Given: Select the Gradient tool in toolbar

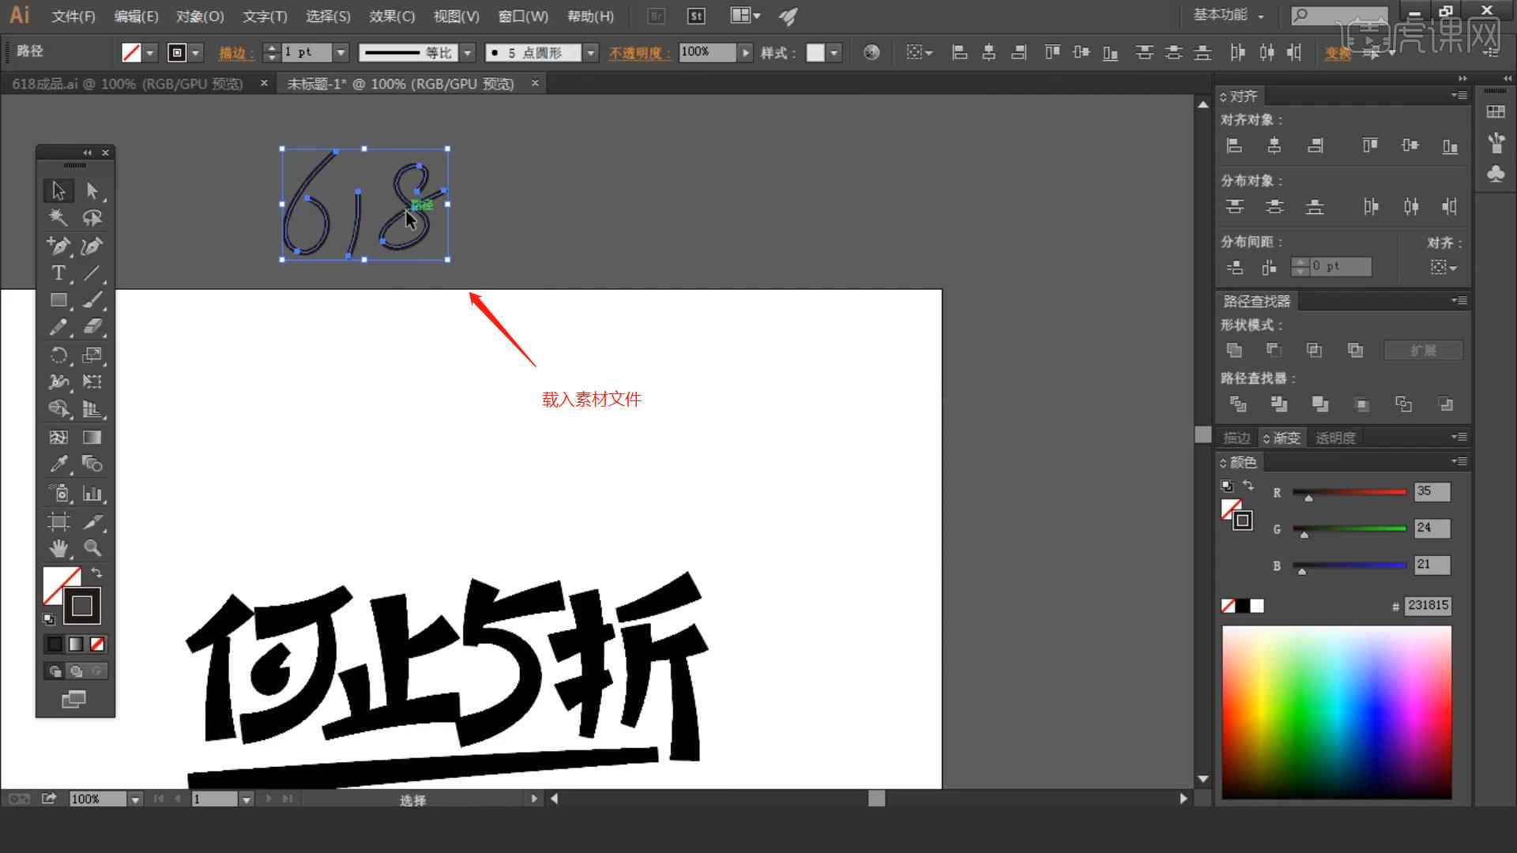Looking at the screenshot, I should point(91,438).
